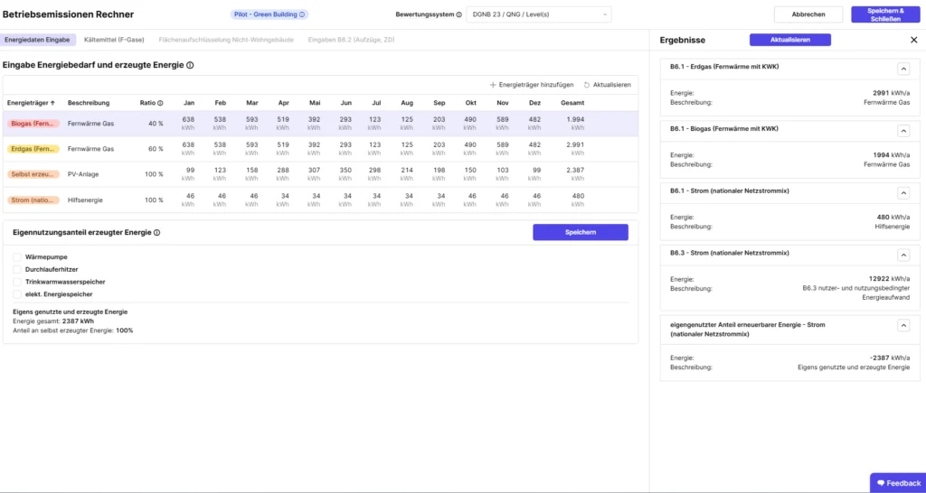The width and height of the screenshot is (926, 493).
Task: Open Eingaben B6.2 (Aufzüge, ZD) tab
Action: point(352,40)
